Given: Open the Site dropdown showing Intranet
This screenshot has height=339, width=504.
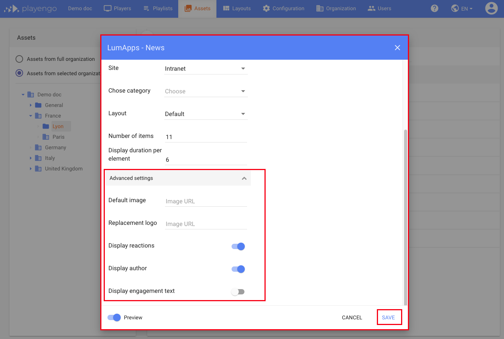Looking at the screenshot, I should click(206, 68).
